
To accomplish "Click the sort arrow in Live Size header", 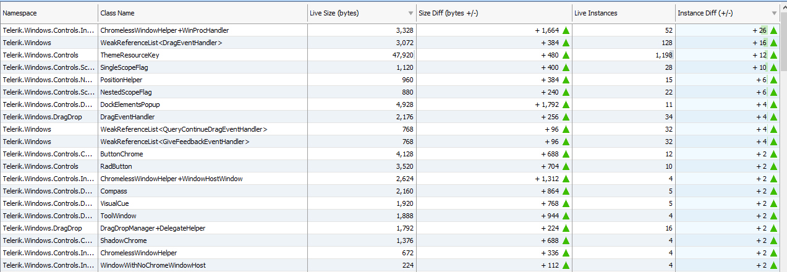I will click(411, 13).
